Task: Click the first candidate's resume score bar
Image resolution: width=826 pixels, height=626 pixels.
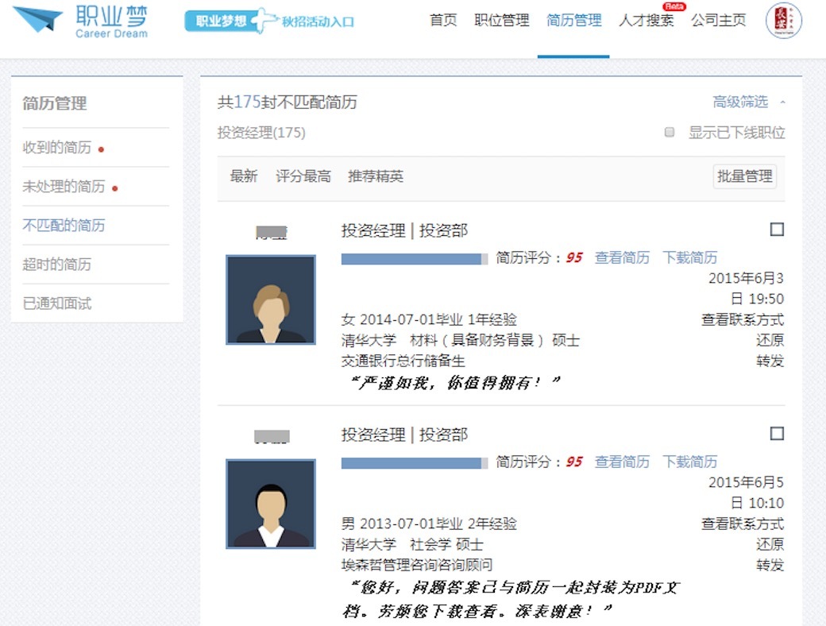Action: (414, 258)
